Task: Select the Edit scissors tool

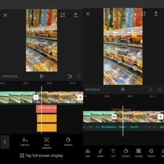Action: [x=87, y=153]
